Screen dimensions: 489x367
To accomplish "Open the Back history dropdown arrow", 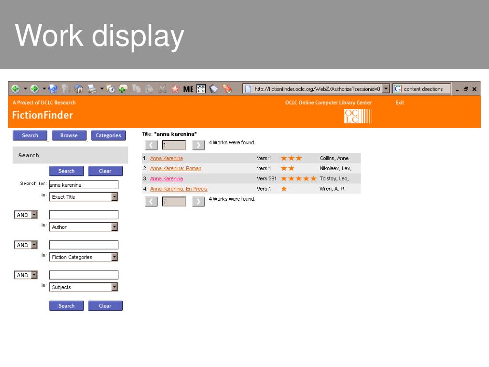I will (25, 89).
